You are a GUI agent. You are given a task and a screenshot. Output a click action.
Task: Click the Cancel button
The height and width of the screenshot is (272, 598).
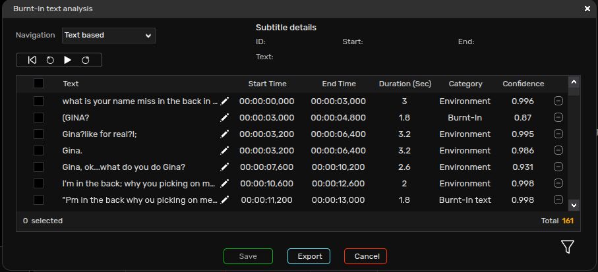365,256
